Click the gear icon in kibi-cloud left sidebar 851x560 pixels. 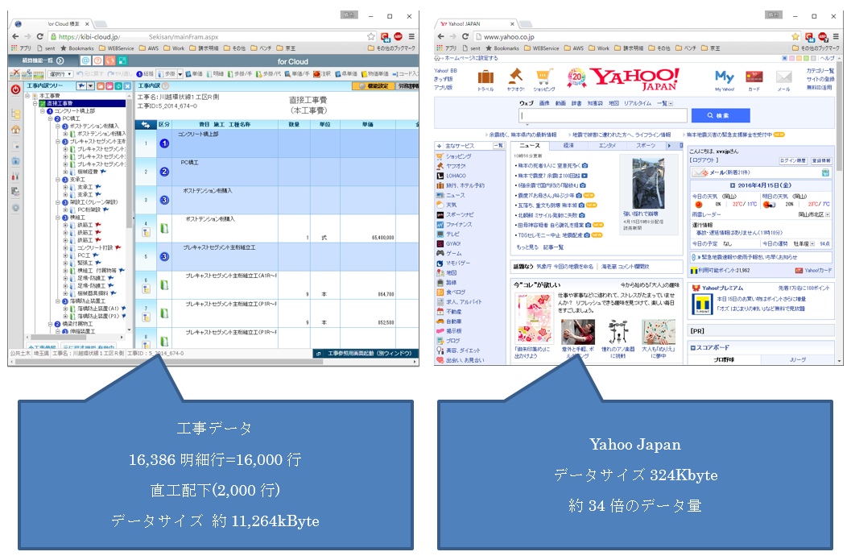[x=16, y=208]
